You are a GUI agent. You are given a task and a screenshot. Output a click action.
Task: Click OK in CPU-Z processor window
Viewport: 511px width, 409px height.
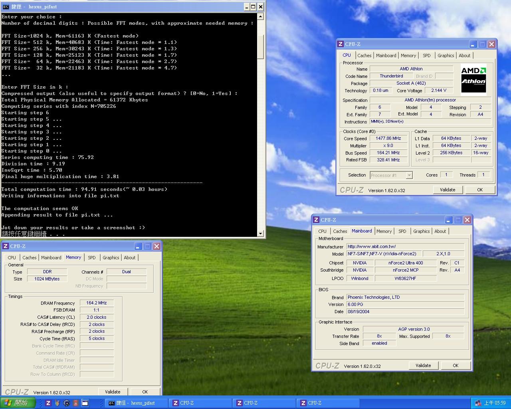480,190
